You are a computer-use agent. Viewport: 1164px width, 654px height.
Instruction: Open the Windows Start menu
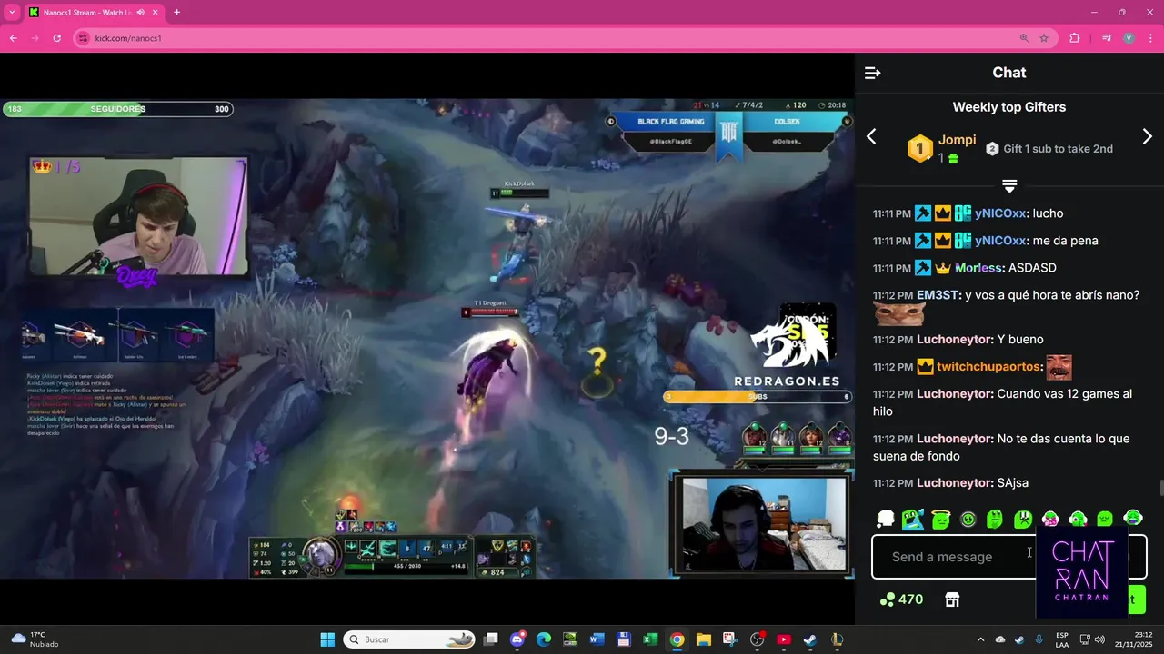pyautogui.click(x=327, y=639)
